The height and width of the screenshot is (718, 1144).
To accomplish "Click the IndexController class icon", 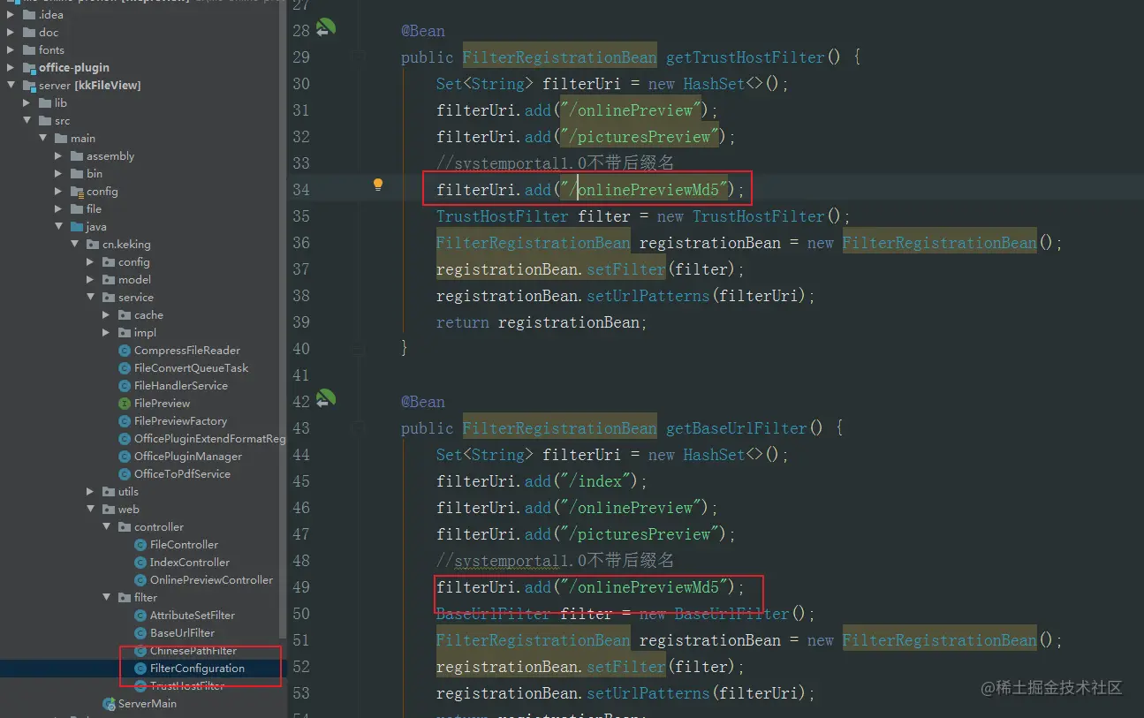I will [x=140, y=563].
